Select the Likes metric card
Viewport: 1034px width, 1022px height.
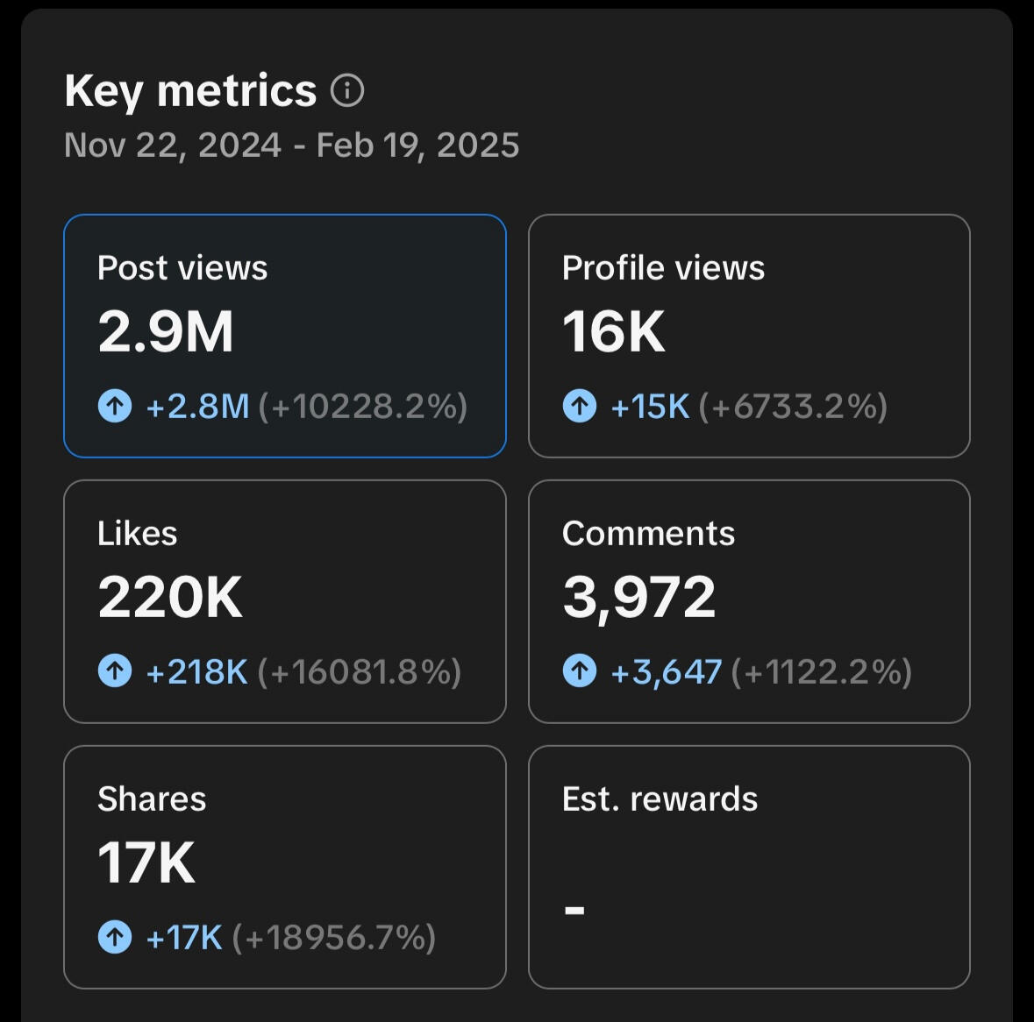[284, 601]
